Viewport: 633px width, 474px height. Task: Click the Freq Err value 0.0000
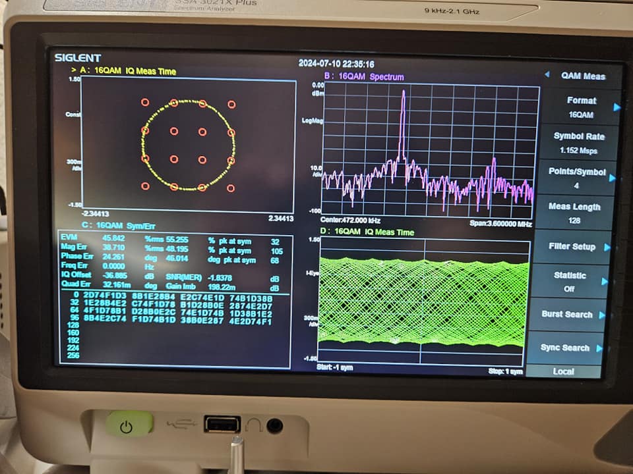click(113, 266)
